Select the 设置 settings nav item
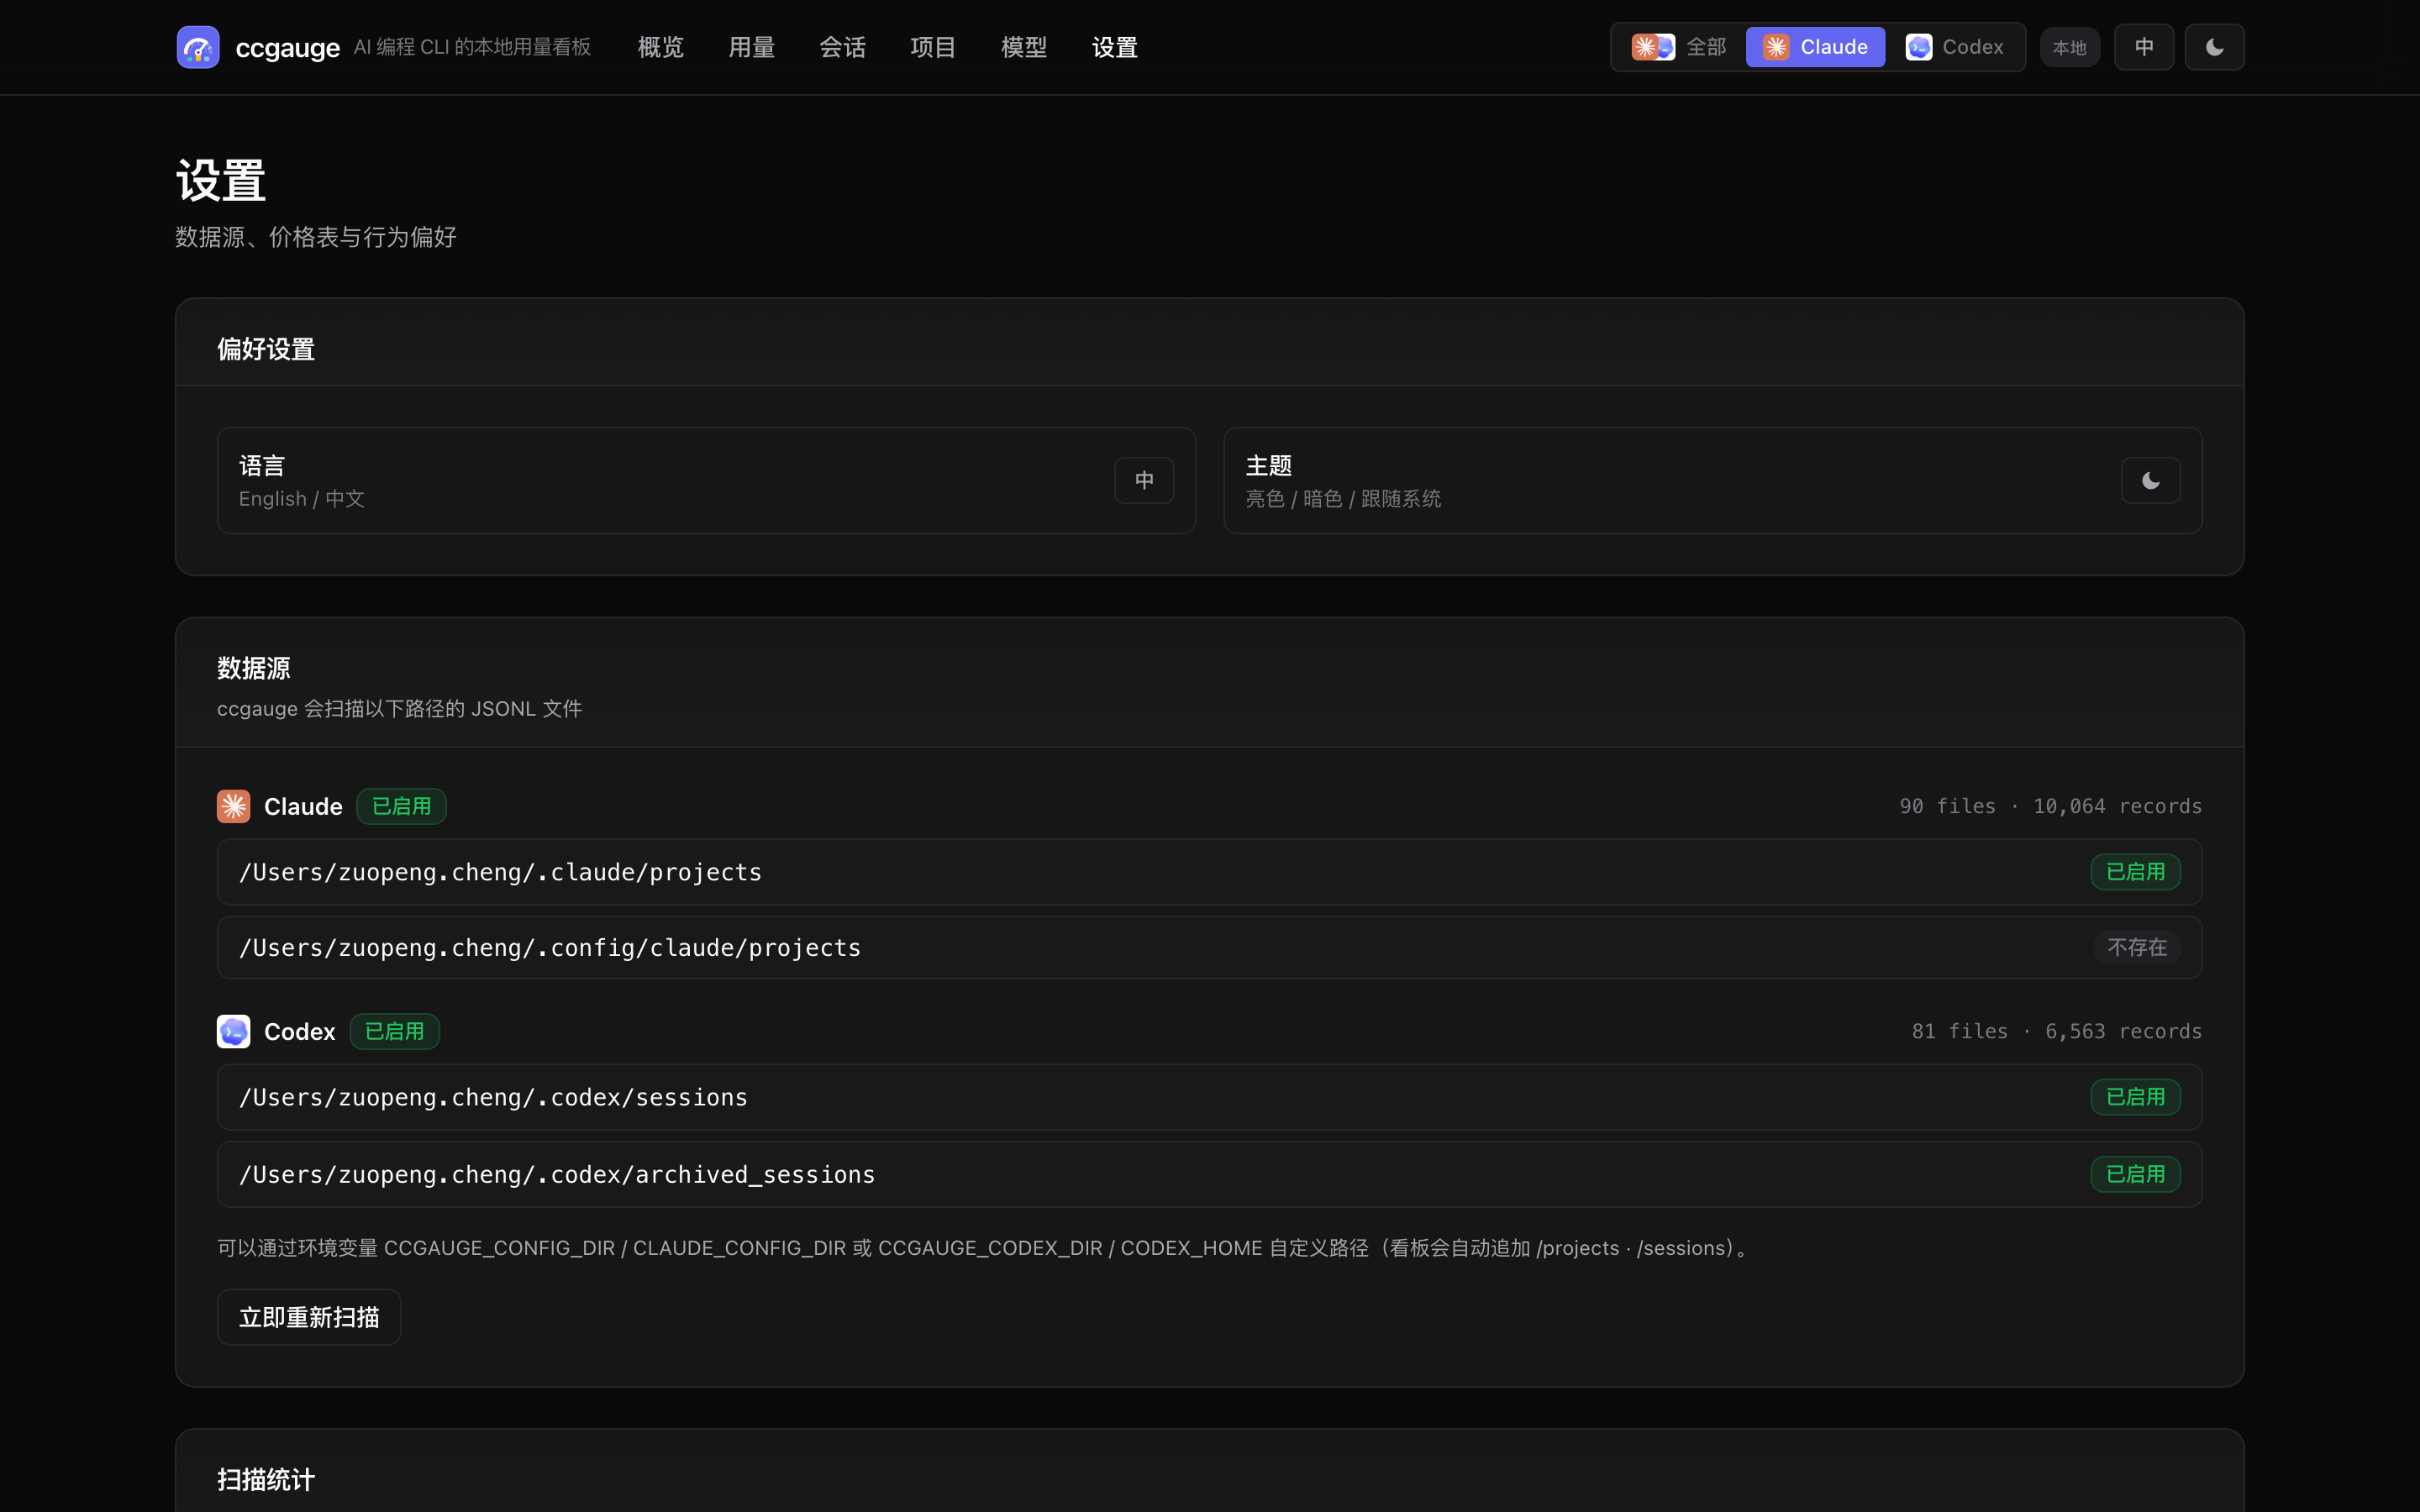 (x=1115, y=47)
